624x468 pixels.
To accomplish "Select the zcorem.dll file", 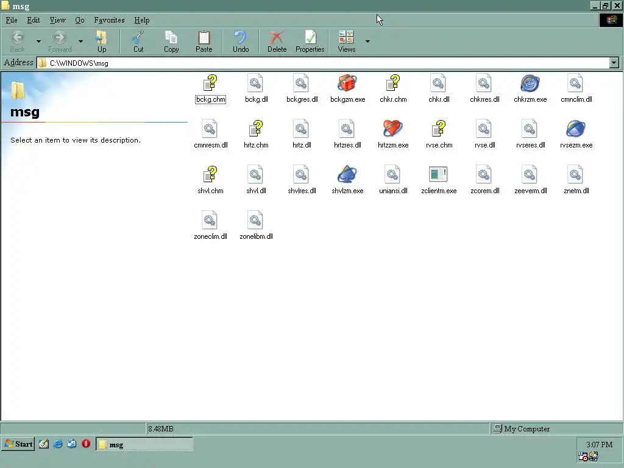I will pos(484,180).
